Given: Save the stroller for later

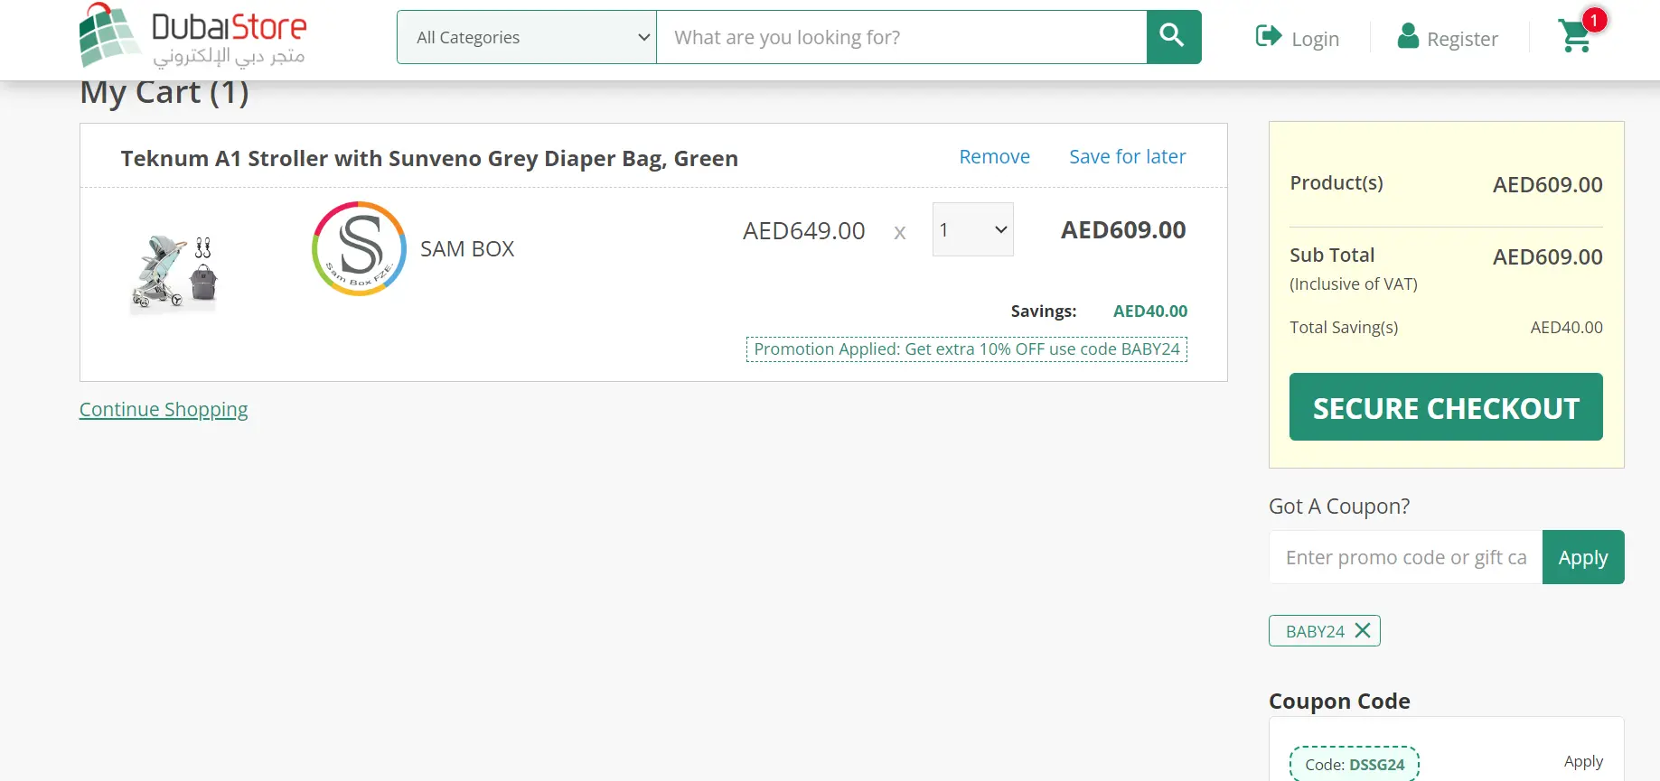Looking at the screenshot, I should click(1128, 157).
